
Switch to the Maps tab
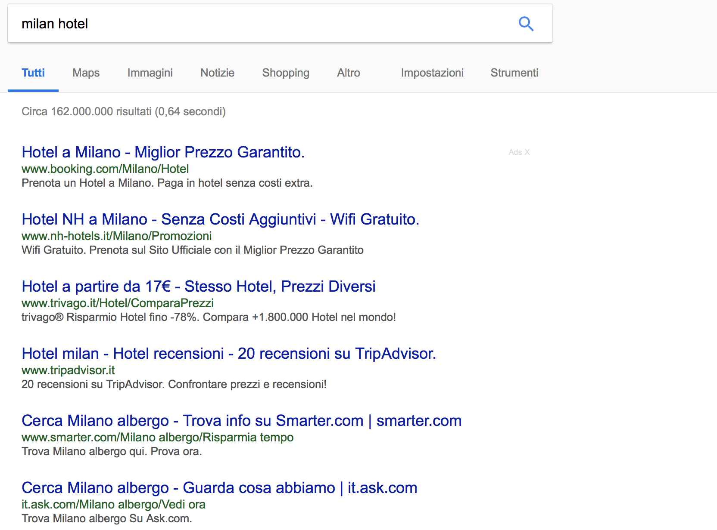click(x=86, y=73)
